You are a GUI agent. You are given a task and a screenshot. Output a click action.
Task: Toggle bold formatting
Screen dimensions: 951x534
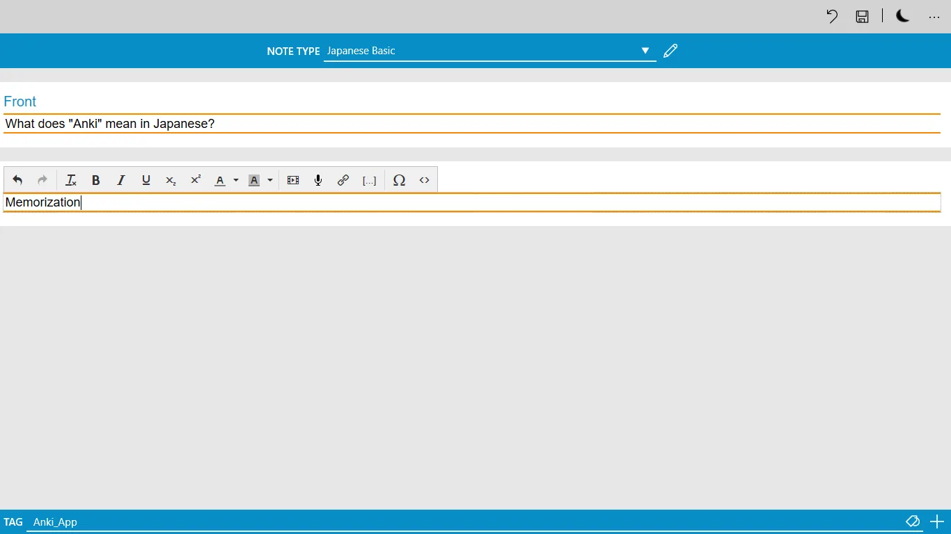point(96,180)
